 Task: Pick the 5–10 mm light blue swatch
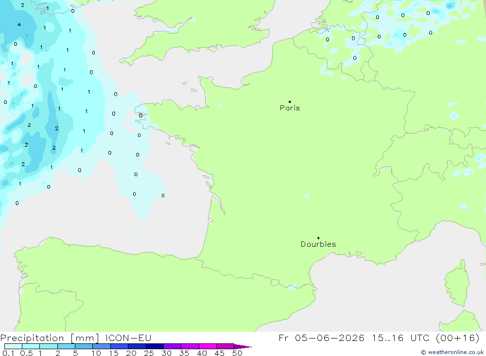pyautogui.click(x=84, y=346)
